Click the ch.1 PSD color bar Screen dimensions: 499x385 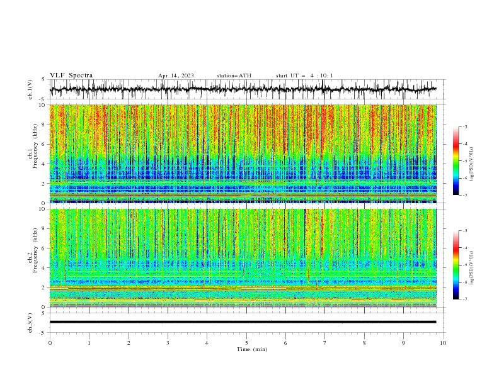pyautogui.click(x=456, y=161)
